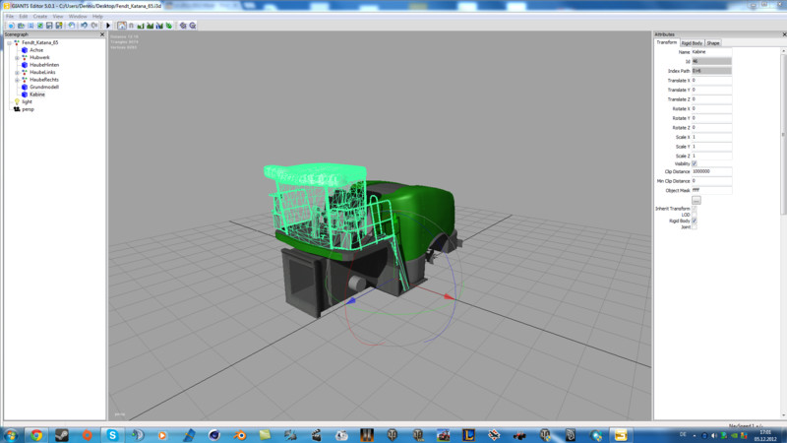Open the Edit menu
The width and height of the screenshot is (787, 443).
24,17
